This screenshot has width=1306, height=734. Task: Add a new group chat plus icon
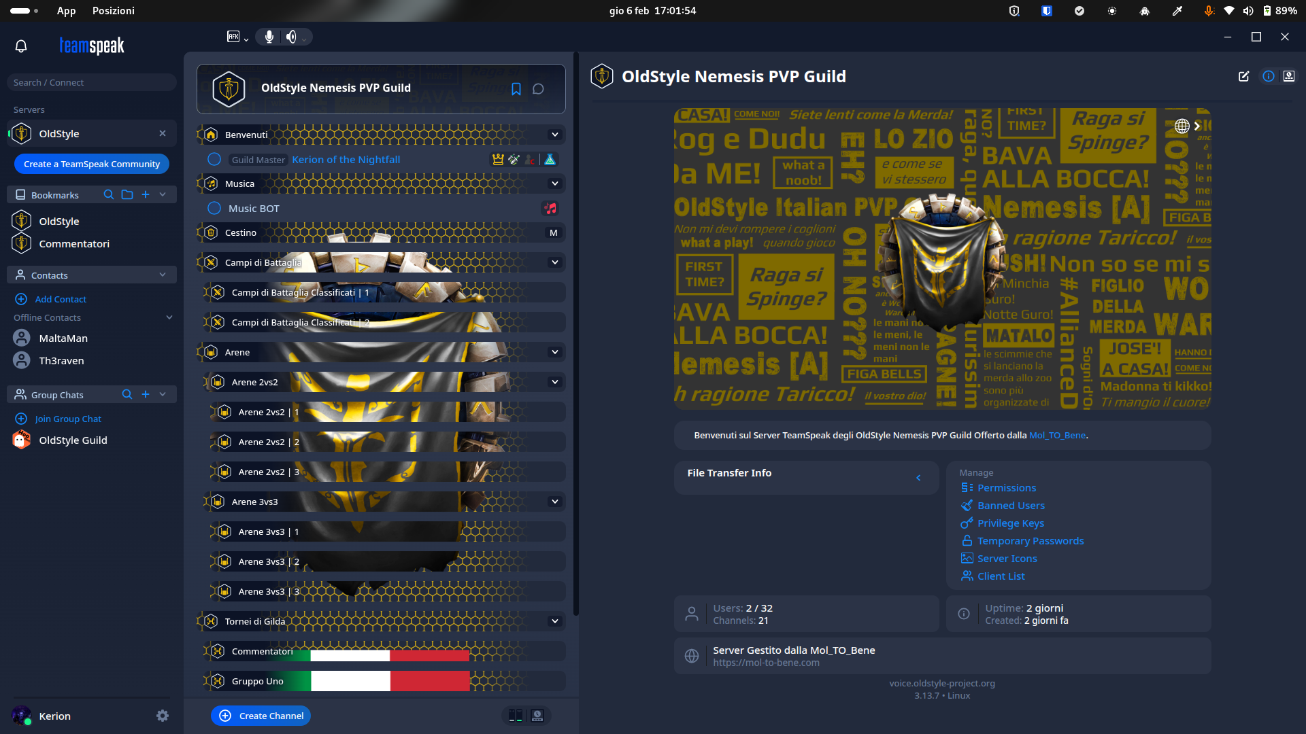(x=146, y=394)
